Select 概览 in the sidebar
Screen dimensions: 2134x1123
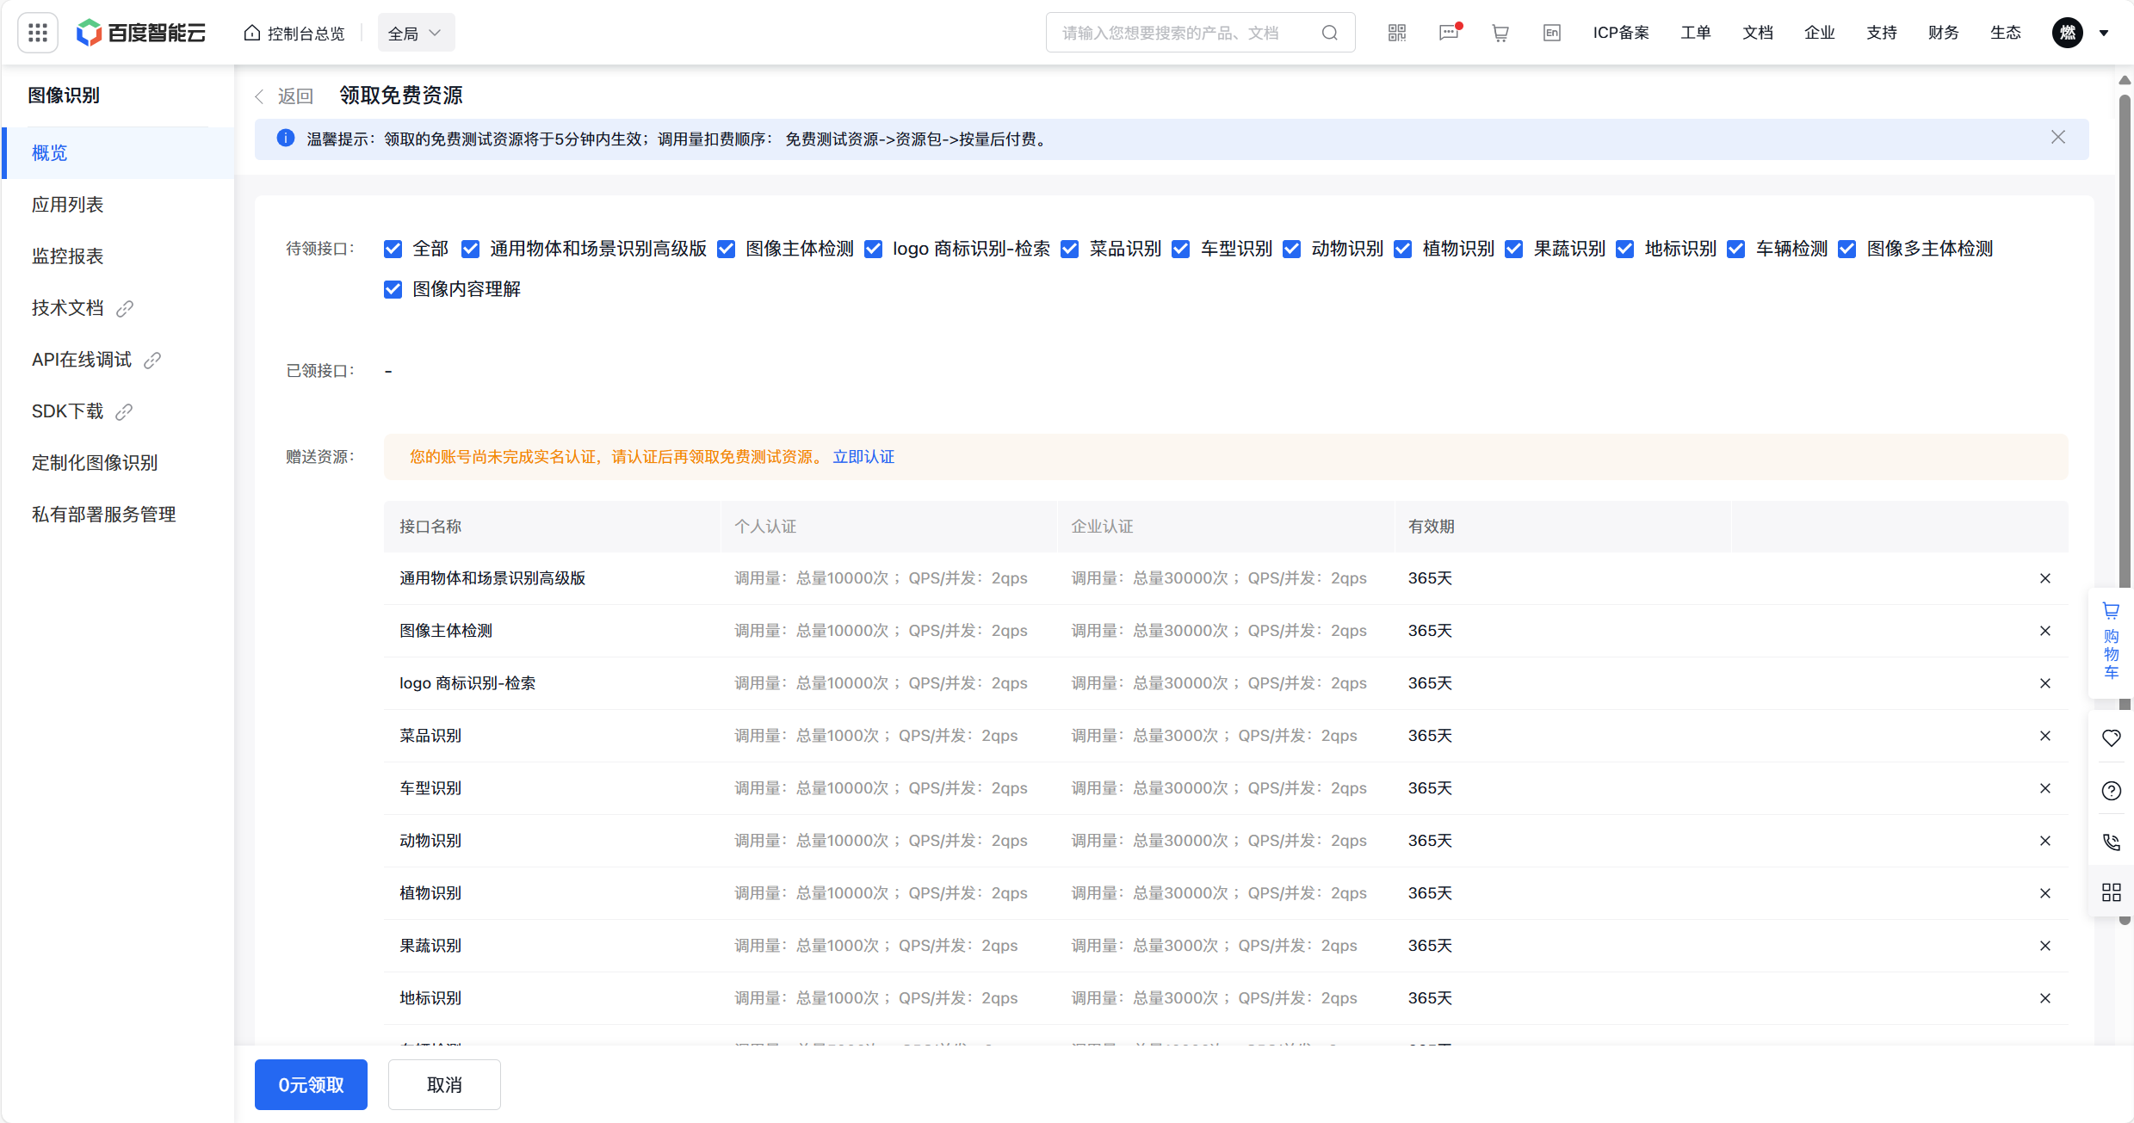[118, 153]
